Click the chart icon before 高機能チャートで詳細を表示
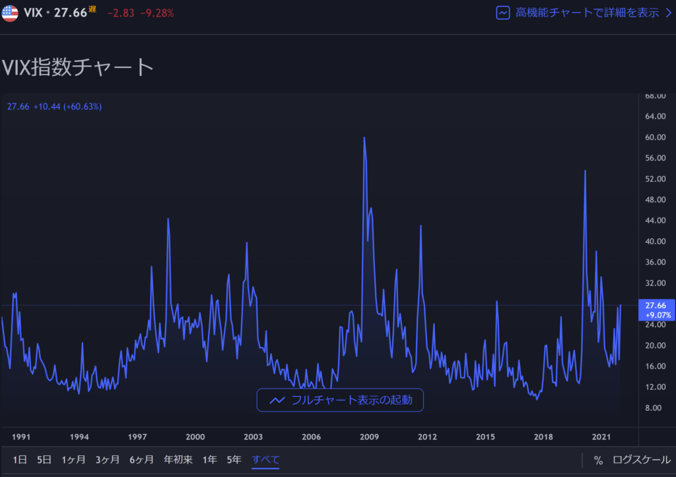 point(504,13)
